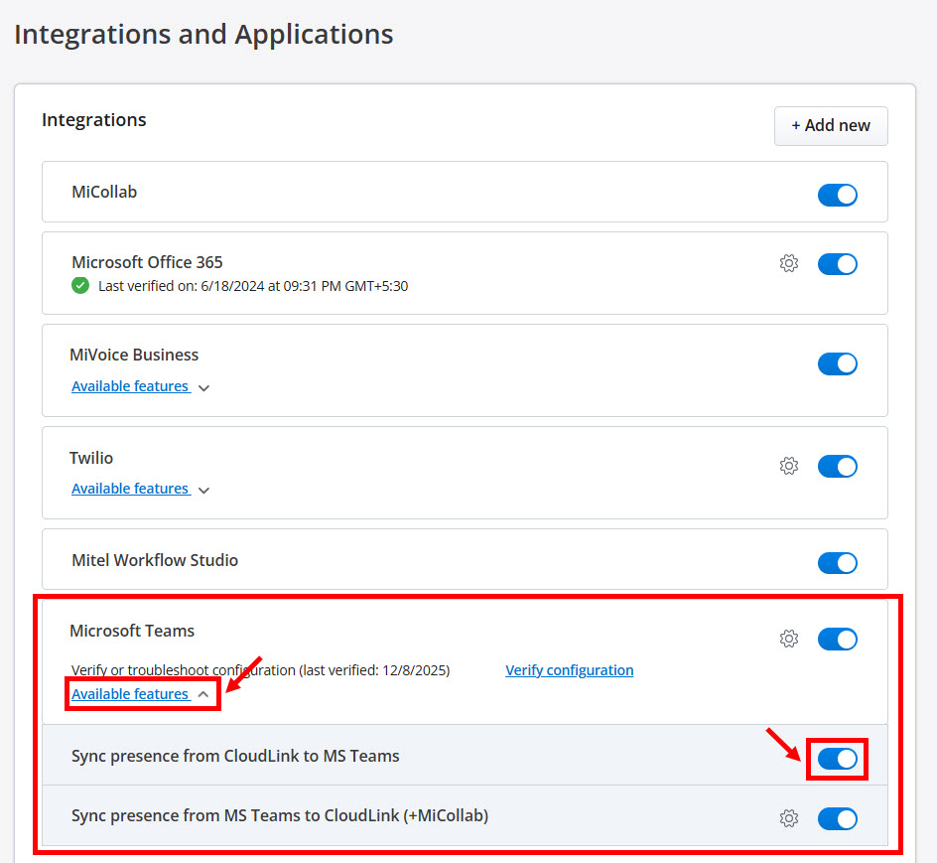Click green verified checkmark under Office 365
937x863 pixels.
pos(80,286)
